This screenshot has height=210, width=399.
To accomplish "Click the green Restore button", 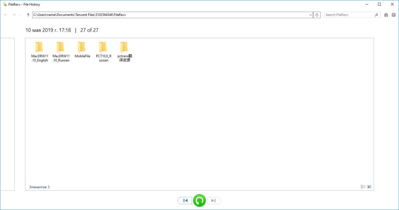I will pos(199,201).
